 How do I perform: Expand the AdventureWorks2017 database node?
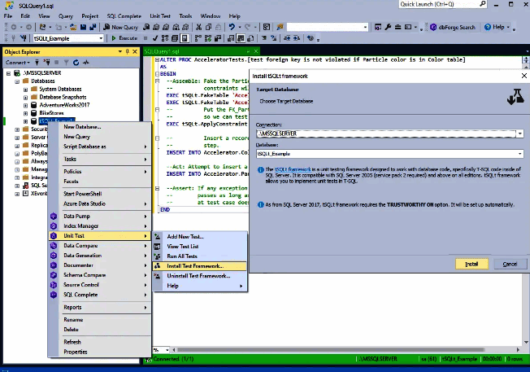click(x=24, y=105)
